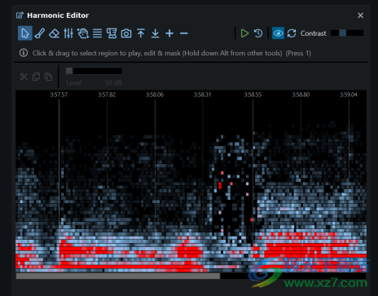Click the clone stamp tool icon
The width and height of the screenshot is (378, 296).
pyautogui.click(x=112, y=33)
